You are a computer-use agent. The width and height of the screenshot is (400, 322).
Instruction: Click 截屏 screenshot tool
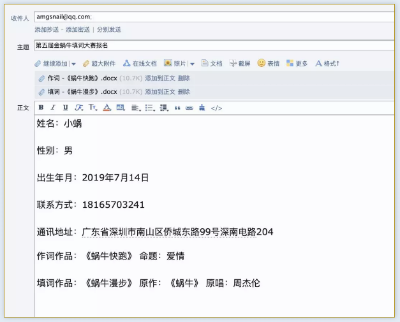point(239,64)
